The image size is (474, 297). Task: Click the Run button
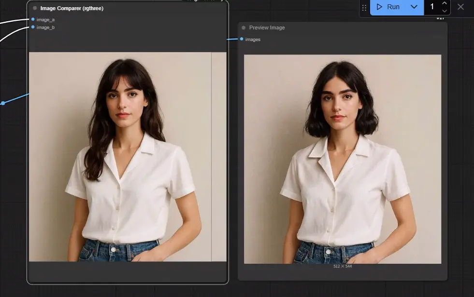click(x=388, y=7)
